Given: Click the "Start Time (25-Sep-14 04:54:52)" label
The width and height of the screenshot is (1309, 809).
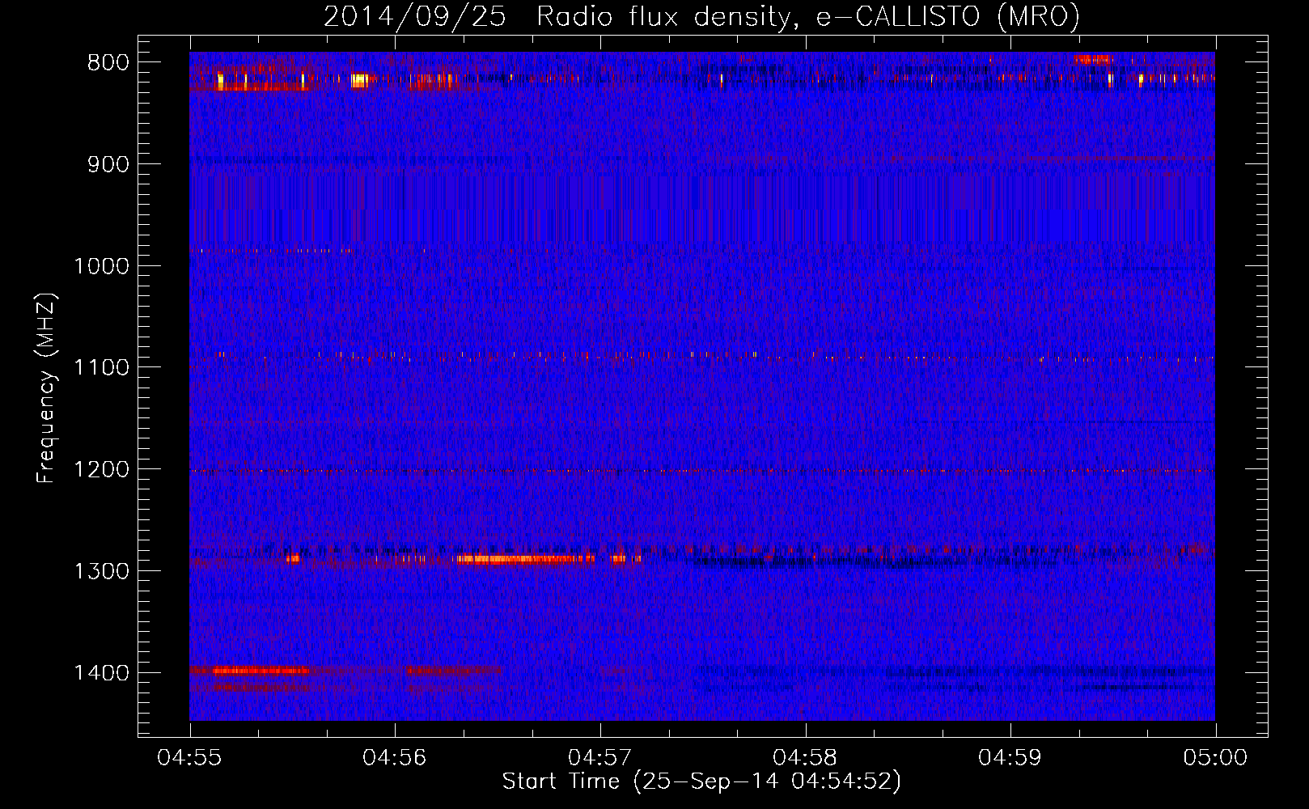Looking at the screenshot, I should click(701, 781).
